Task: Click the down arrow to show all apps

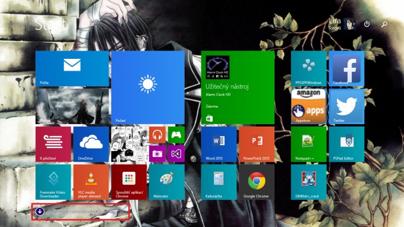Action: [x=40, y=212]
